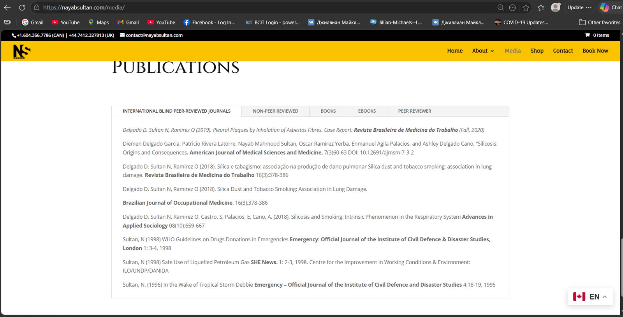Add this page to favorites star icon
Image resolution: width=623 pixels, height=317 pixels.
tap(526, 7)
